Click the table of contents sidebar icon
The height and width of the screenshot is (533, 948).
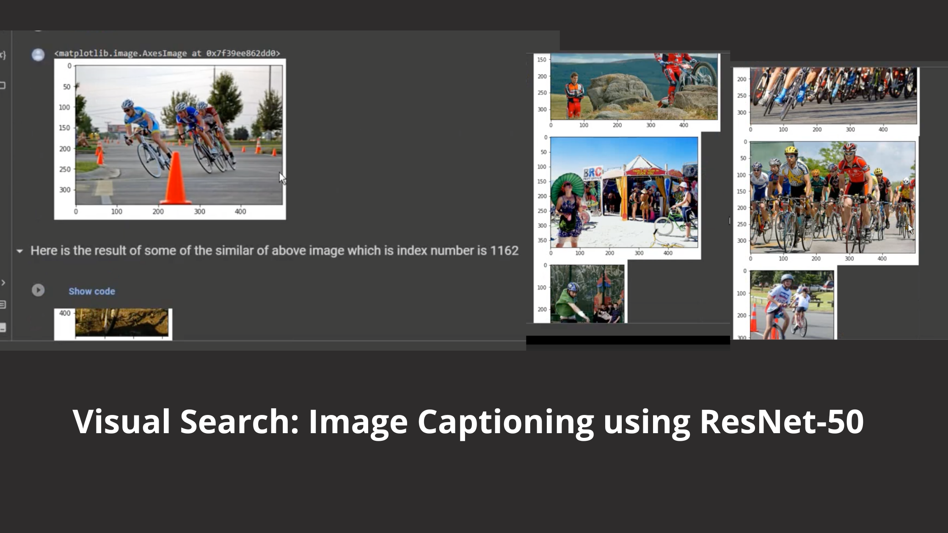[x=3, y=304]
